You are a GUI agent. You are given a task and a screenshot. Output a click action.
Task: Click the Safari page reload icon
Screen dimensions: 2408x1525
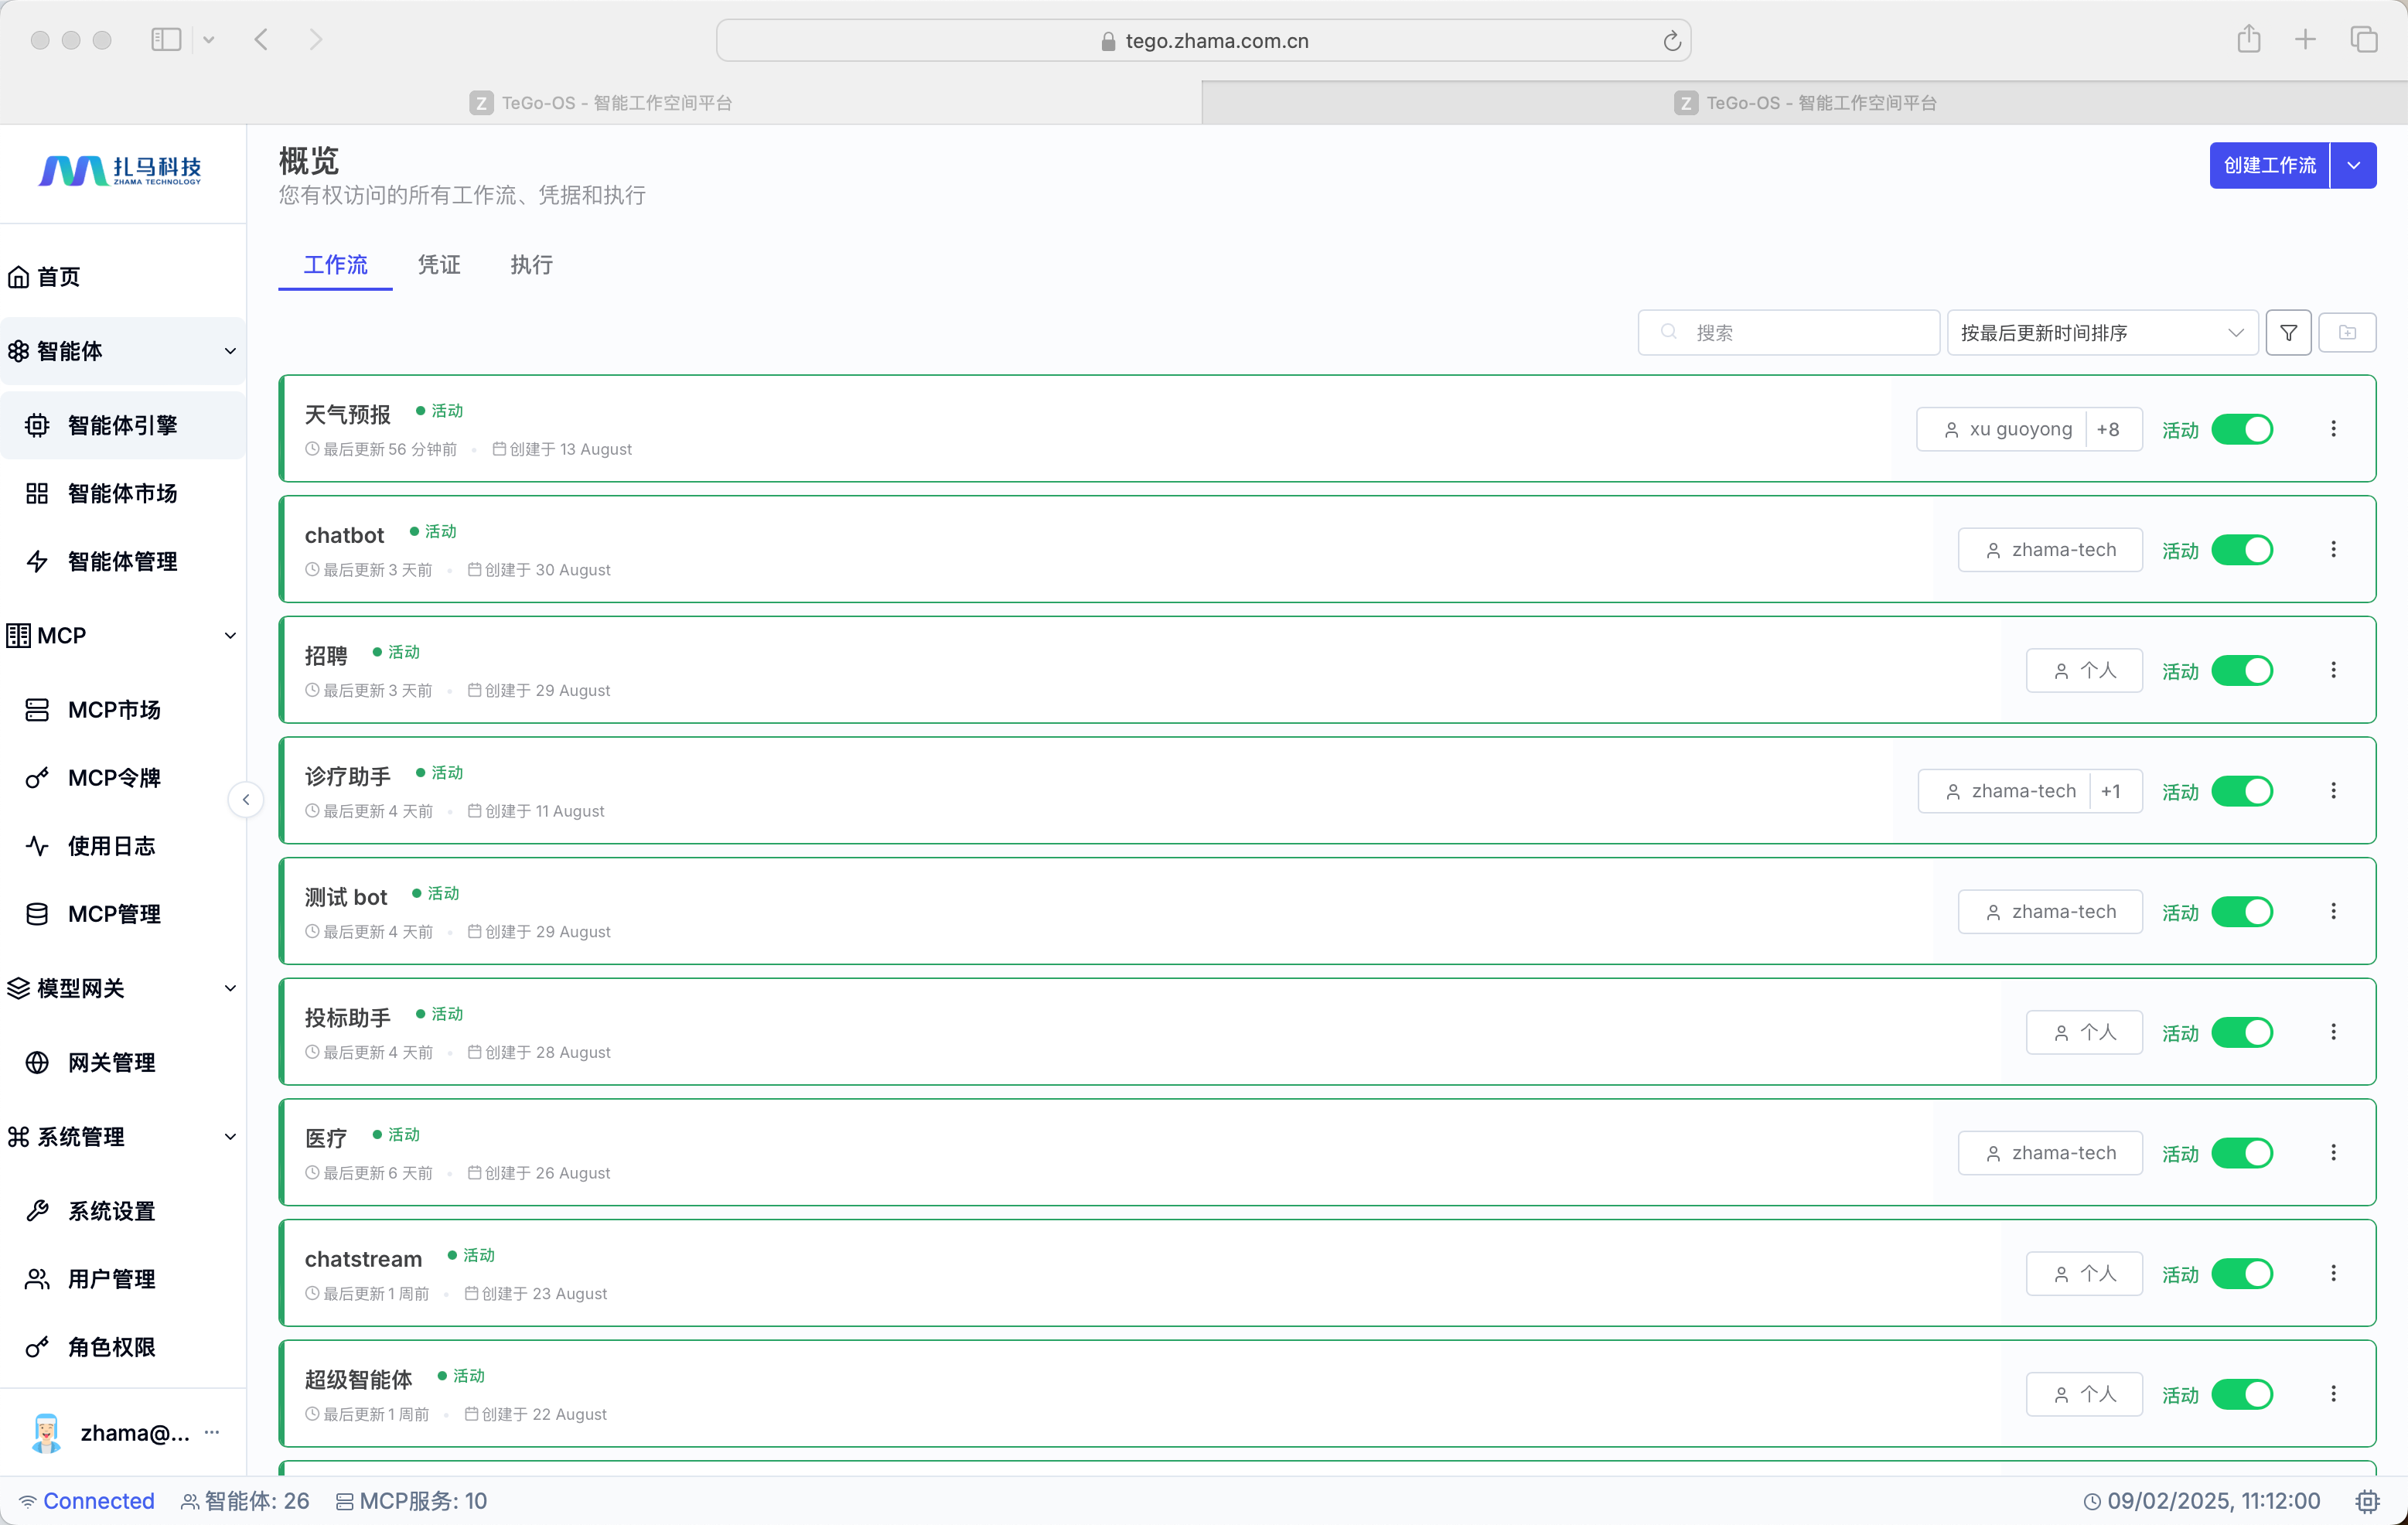(x=1671, y=41)
